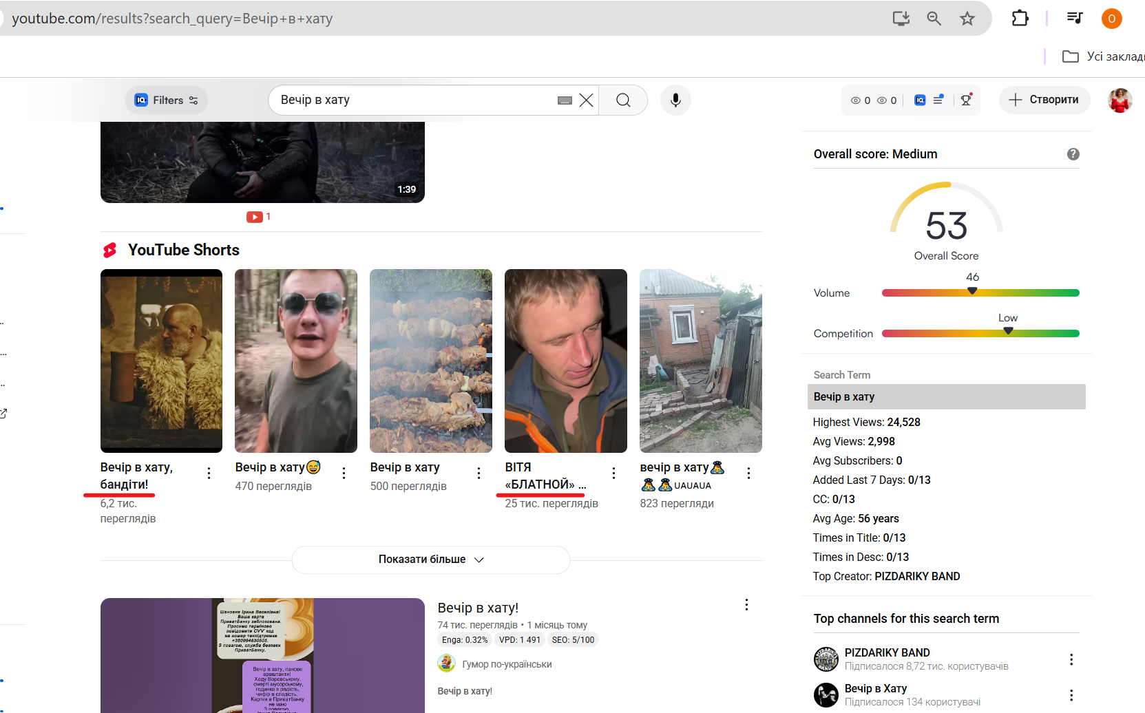Open the Вечір в Хату channel avatar

tap(826, 695)
